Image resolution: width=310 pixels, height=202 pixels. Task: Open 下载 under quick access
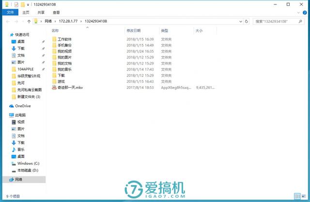point(18,48)
